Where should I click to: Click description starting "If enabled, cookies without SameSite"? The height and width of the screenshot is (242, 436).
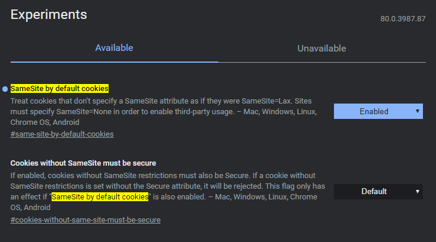point(168,191)
